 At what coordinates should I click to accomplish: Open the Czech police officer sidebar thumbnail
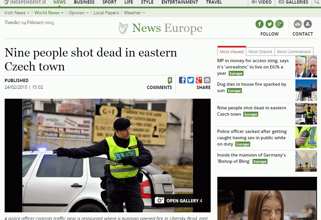(x=306, y=114)
